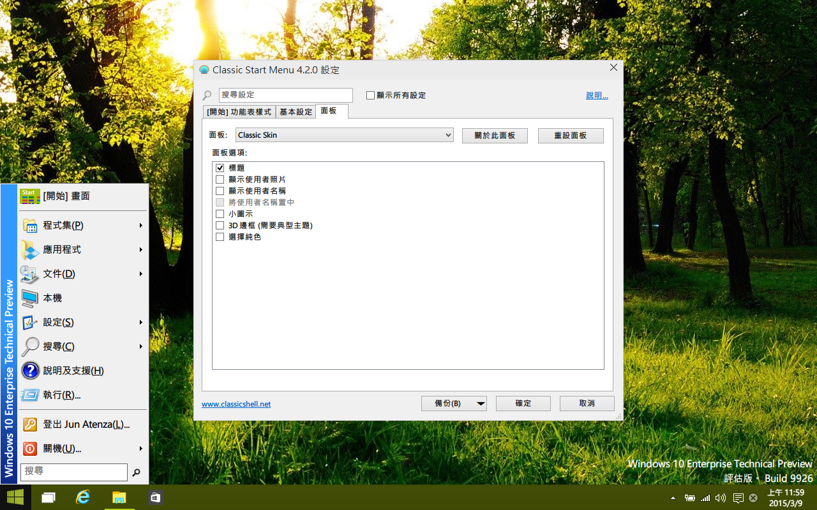Expand the 關機(U)... submenu arrow
This screenshot has width=817, height=510.
141,449
